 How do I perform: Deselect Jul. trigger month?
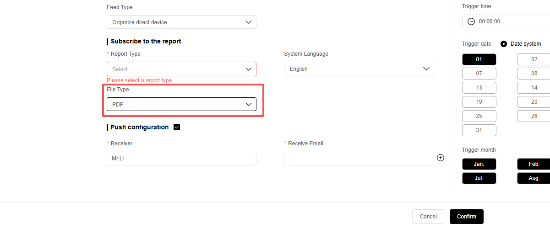479,178
